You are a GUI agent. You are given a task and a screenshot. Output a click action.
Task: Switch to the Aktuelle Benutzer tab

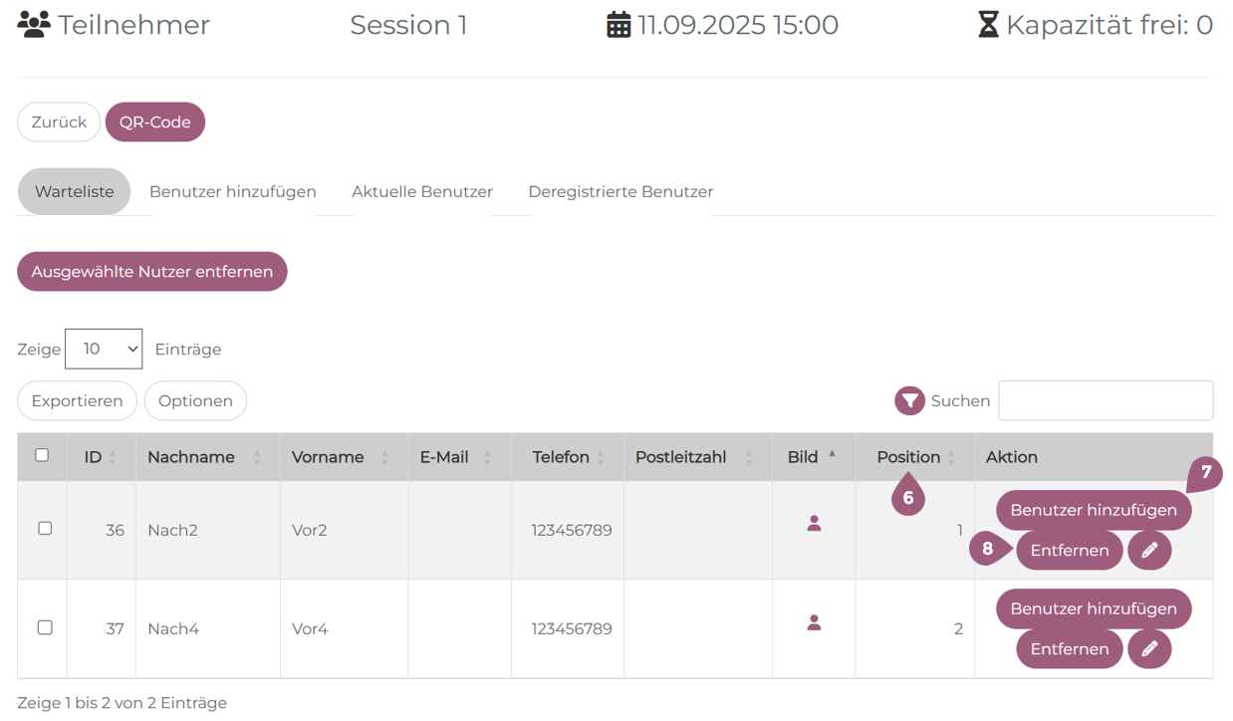[422, 191]
